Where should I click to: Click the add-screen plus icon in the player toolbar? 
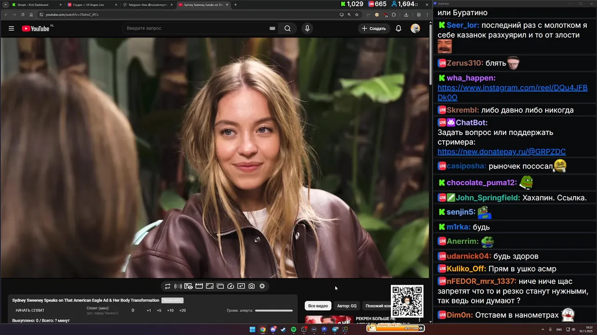click(241, 286)
